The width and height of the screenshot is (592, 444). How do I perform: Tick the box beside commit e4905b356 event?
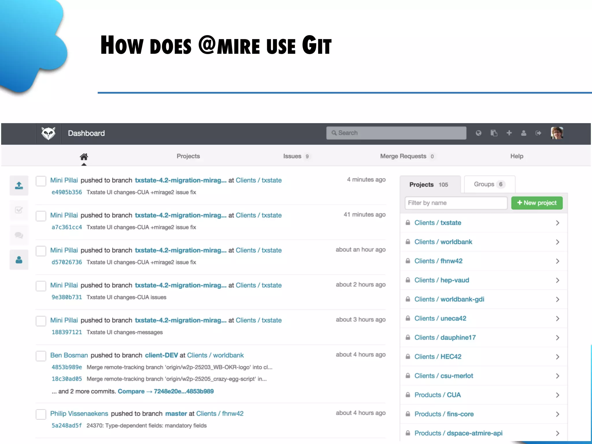point(41,181)
